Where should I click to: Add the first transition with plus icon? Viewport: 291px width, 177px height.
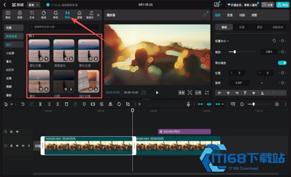click(46, 59)
